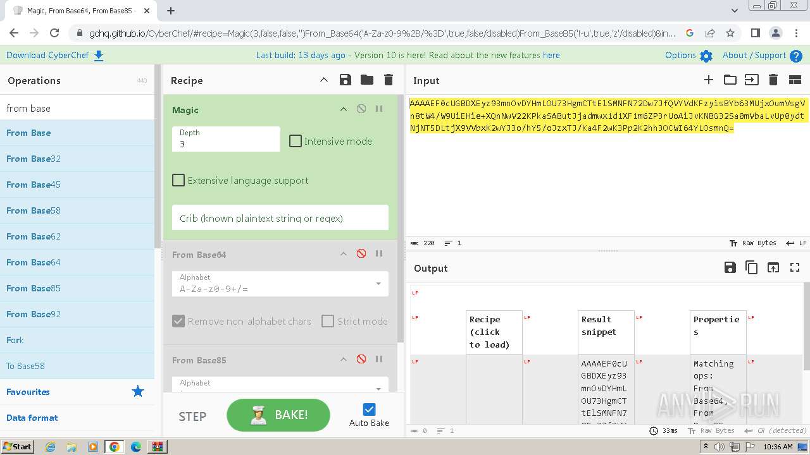Copy raw output to clipboard
This screenshot has width=810, height=455.
pyautogui.click(x=751, y=267)
